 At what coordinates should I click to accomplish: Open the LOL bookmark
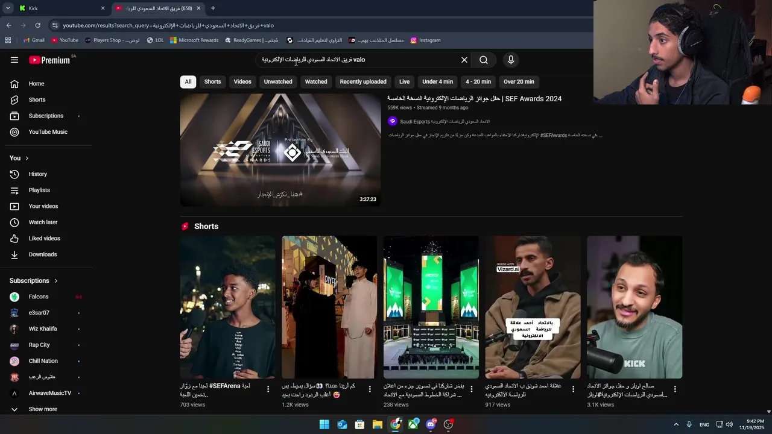click(x=155, y=40)
